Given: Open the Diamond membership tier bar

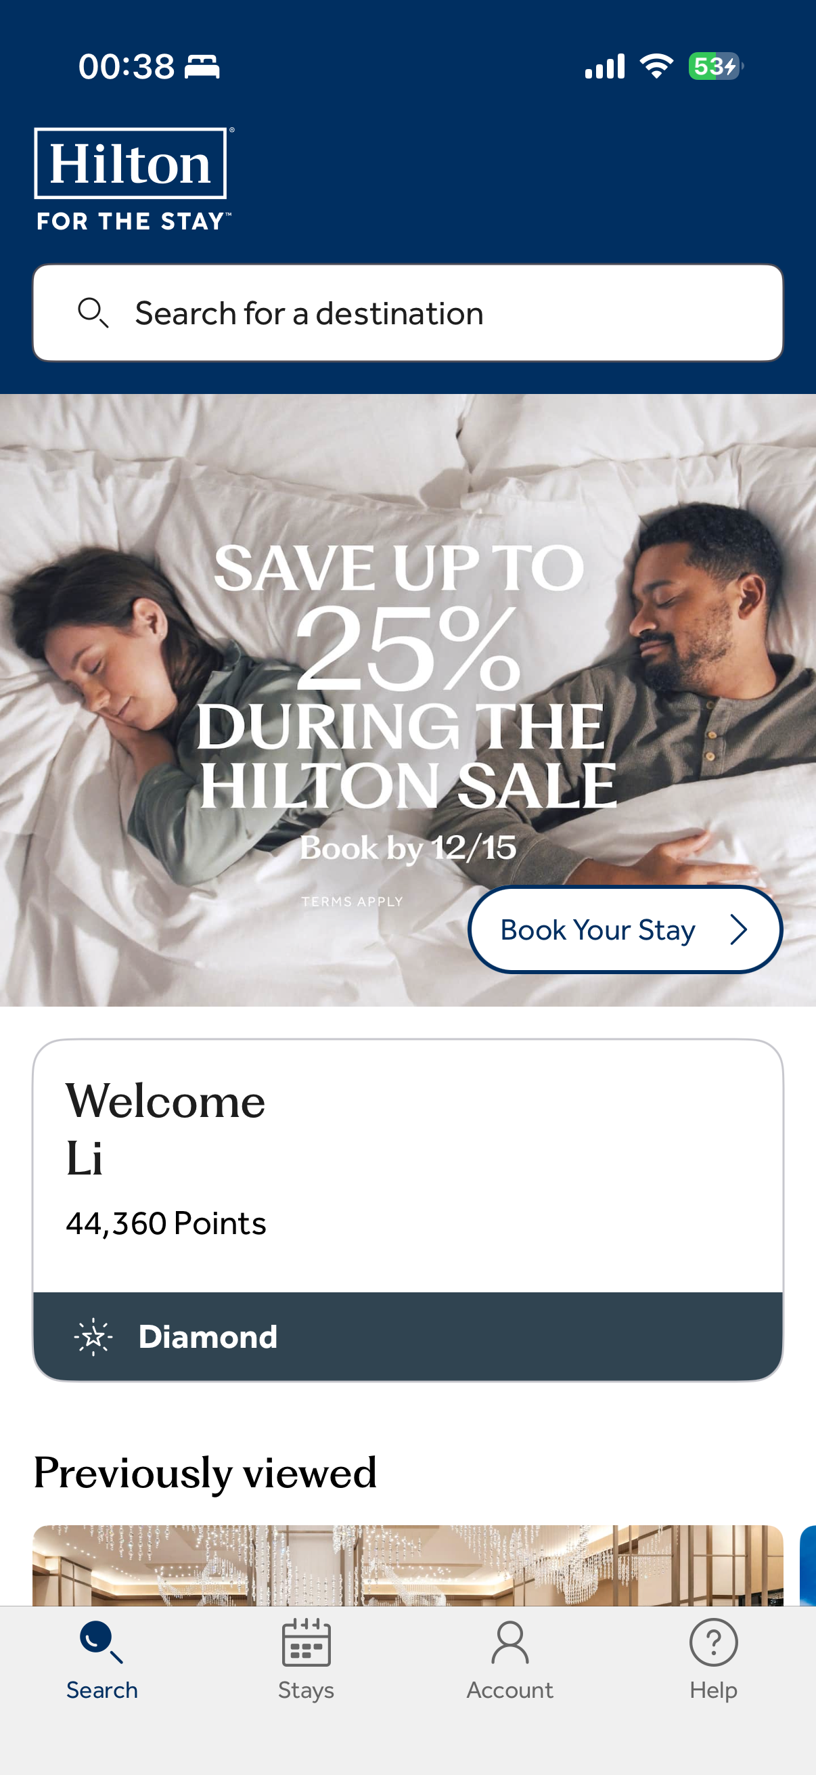Looking at the screenshot, I should [x=407, y=1336].
